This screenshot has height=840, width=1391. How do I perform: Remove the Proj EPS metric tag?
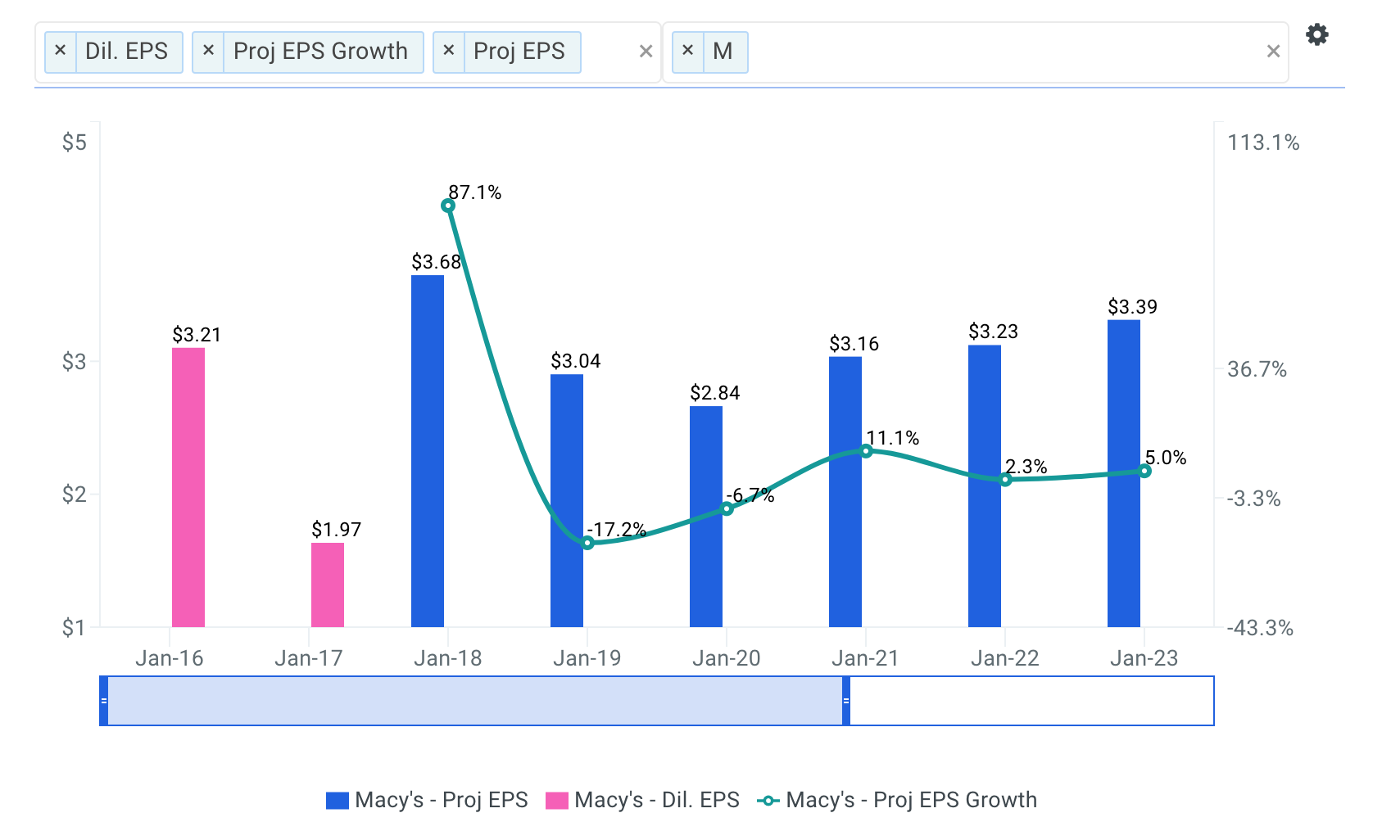448,51
